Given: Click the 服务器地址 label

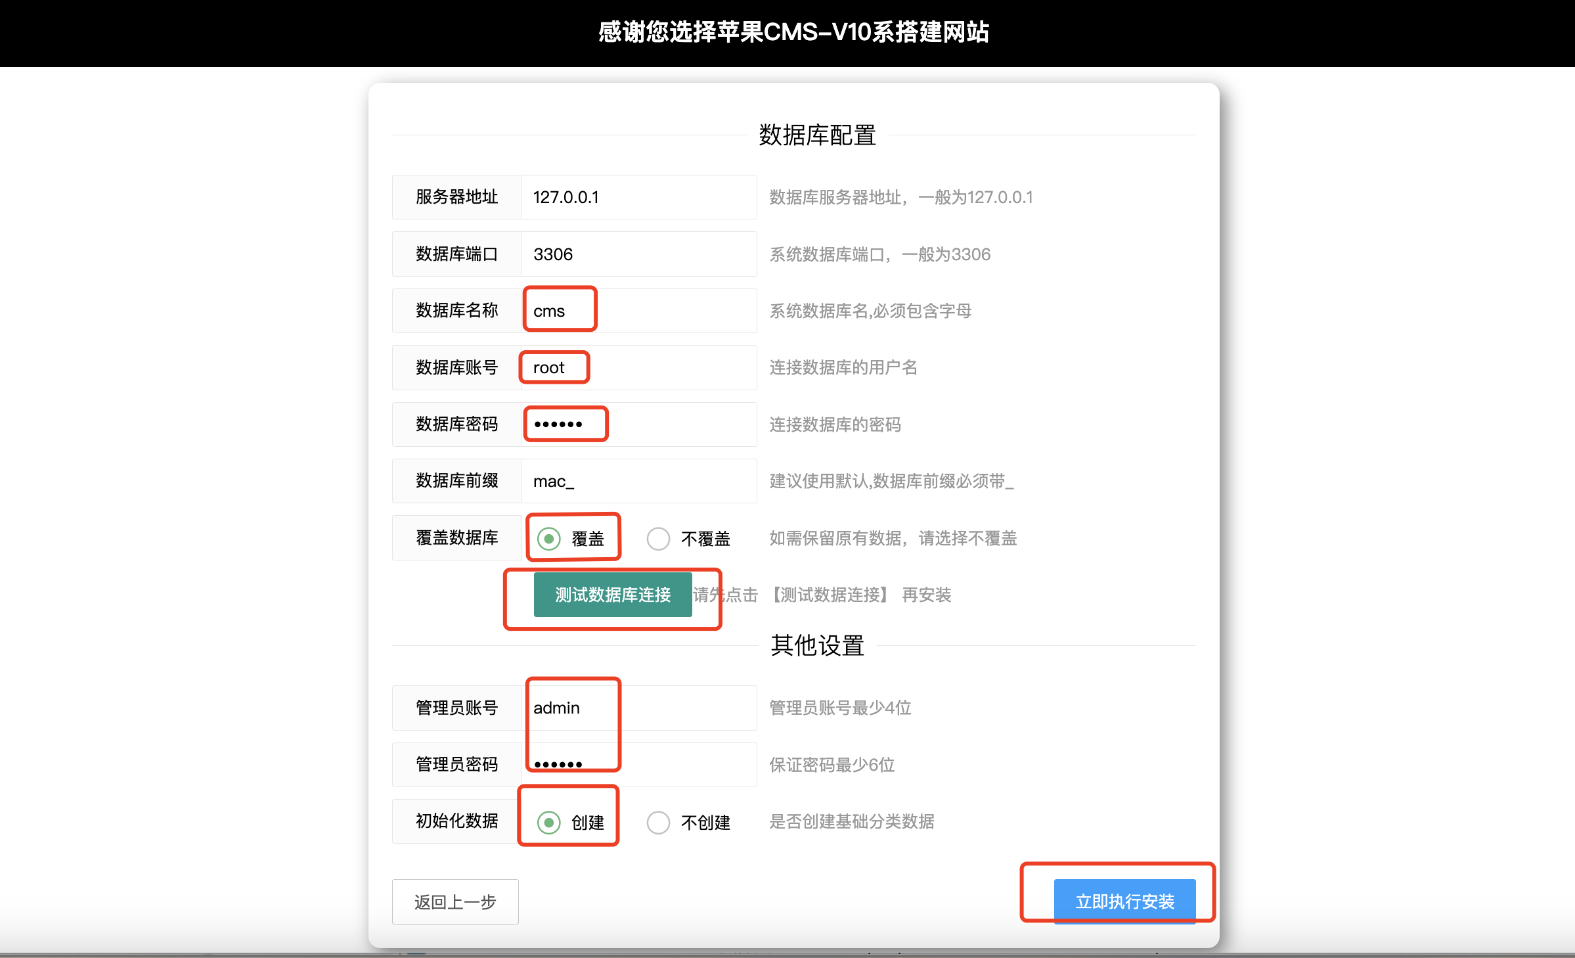Looking at the screenshot, I should [457, 197].
